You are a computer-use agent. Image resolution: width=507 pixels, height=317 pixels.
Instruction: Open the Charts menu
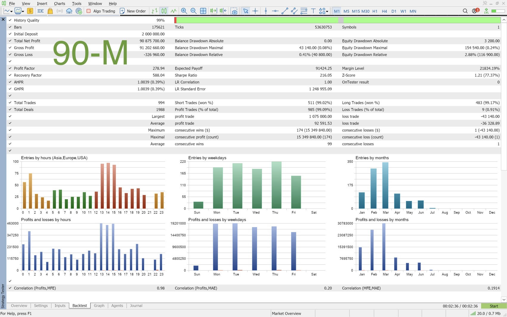tap(59, 4)
